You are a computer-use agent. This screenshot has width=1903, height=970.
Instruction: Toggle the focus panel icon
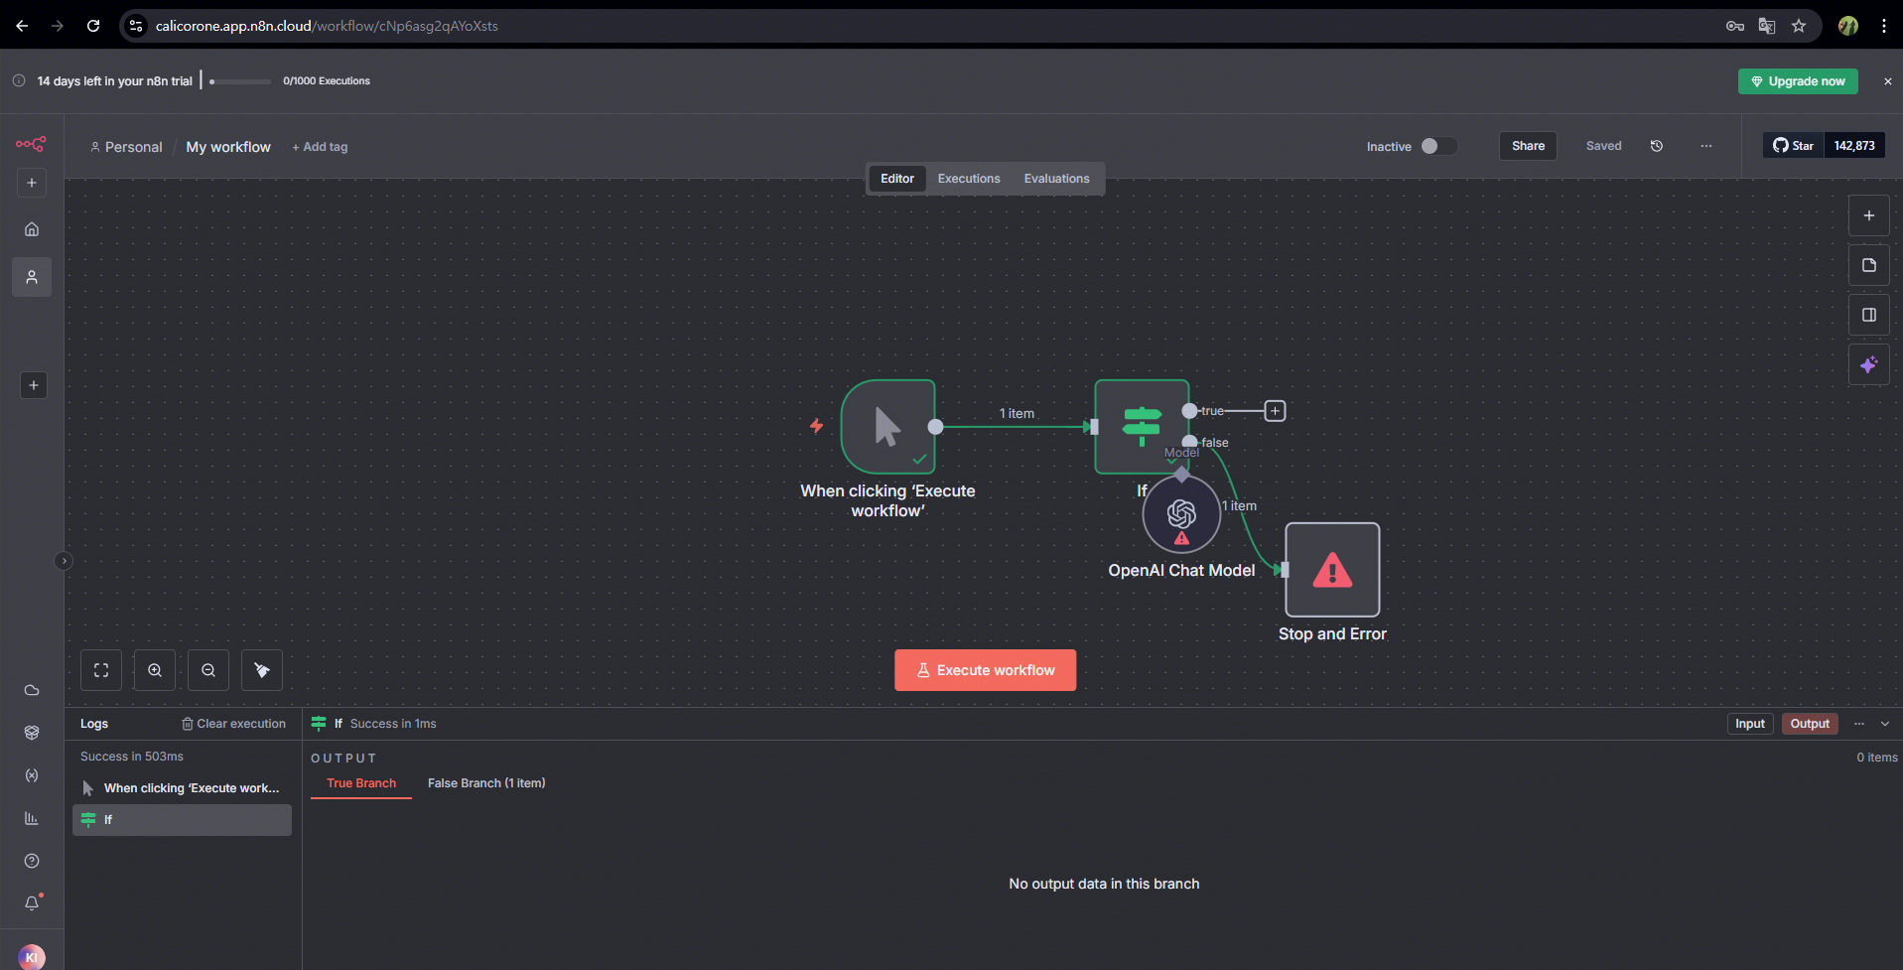tap(1869, 315)
